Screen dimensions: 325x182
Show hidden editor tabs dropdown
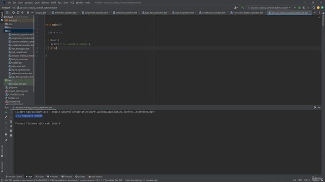[x=315, y=13]
